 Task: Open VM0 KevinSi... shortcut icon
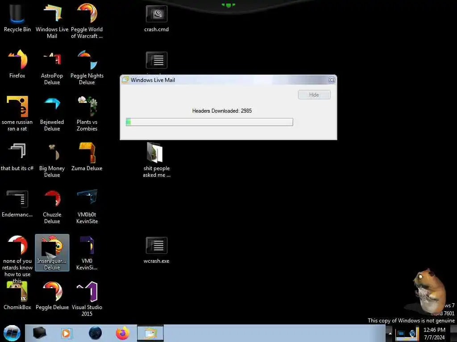[x=87, y=252]
